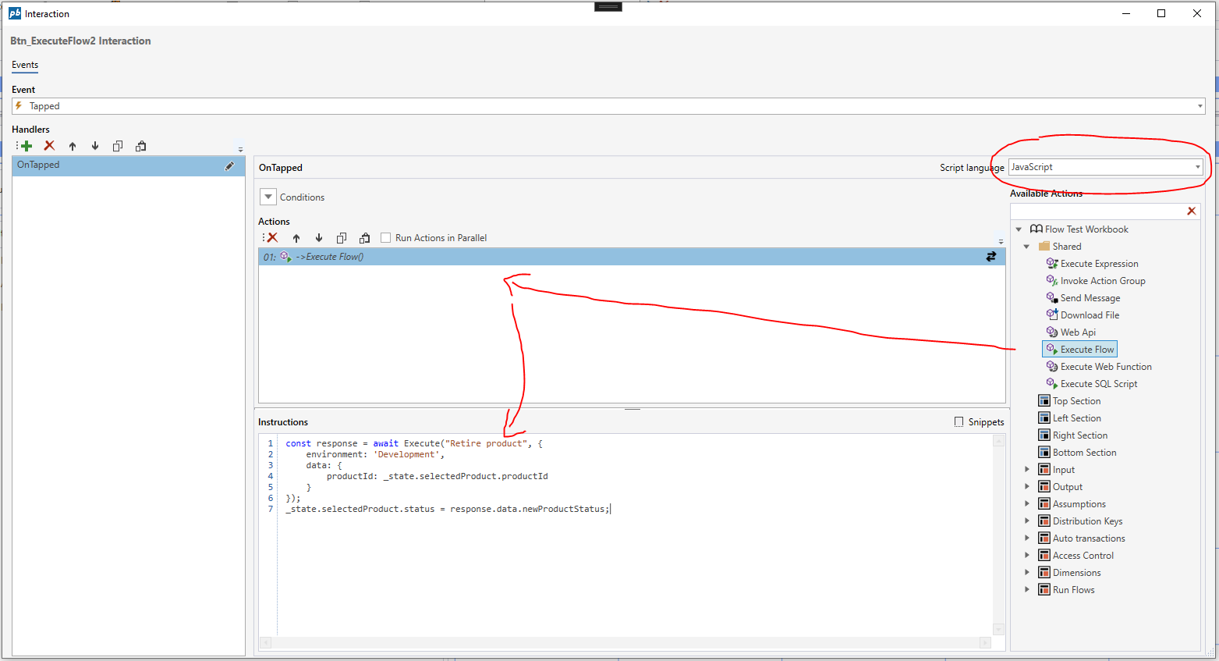Tick the Snippets checkbox
Viewport: 1219px width, 661px height.
pos(959,422)
